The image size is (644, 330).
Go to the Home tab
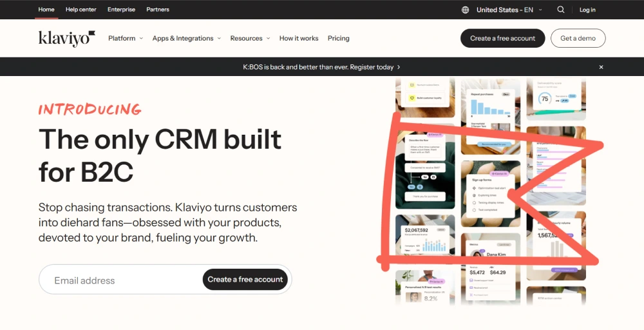46,10
